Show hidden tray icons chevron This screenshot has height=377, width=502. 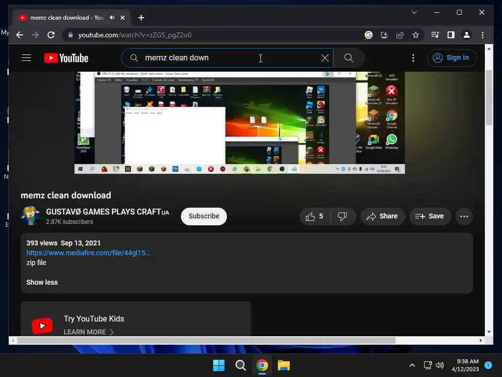click(x=412, y=365)
